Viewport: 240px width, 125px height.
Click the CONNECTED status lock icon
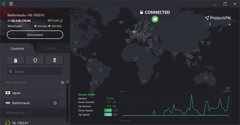click(x=141, y=12)
